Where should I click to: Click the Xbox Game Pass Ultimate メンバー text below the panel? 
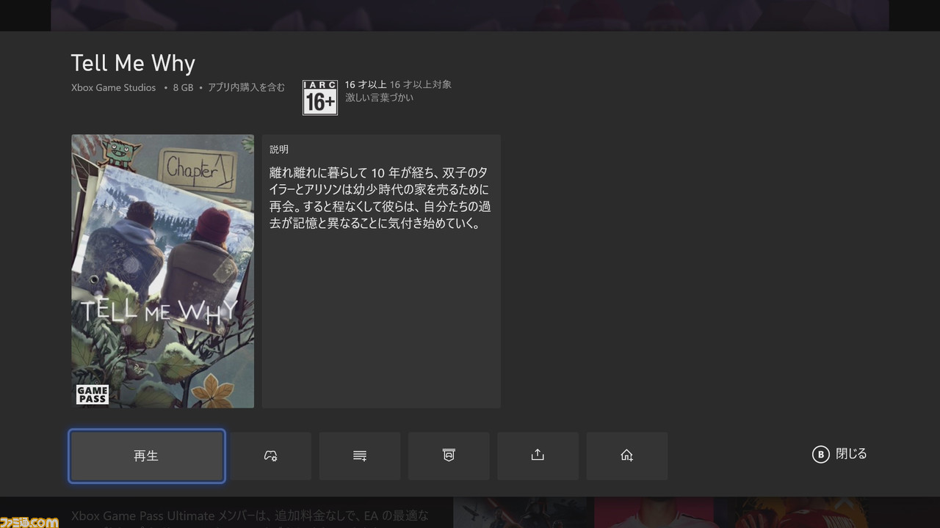point(250,516)
